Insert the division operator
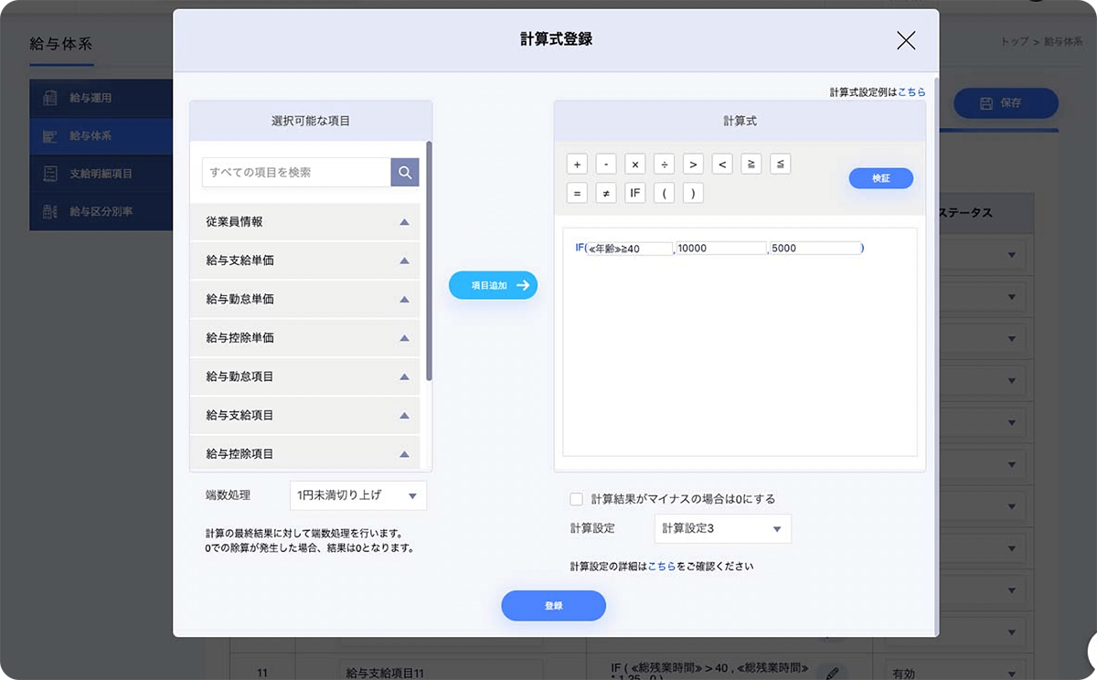The height and width of the screenshot is (680, 1097). [x=665, y=165]
